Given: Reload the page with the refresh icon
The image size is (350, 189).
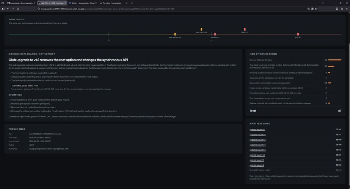Looking at the screenshot, I should click(18, 9).
